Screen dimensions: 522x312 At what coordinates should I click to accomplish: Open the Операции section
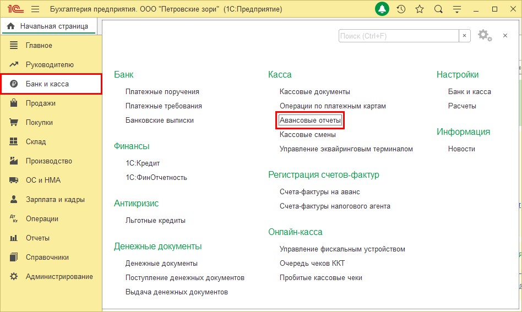click(51, 219)
